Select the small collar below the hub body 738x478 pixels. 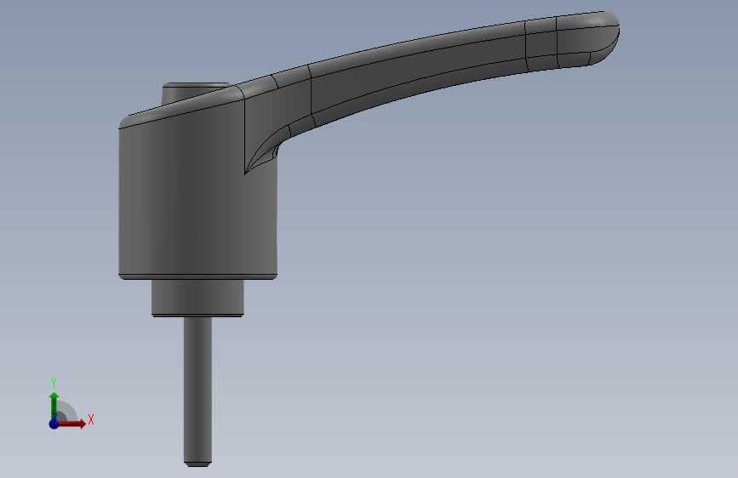(197, 299)
